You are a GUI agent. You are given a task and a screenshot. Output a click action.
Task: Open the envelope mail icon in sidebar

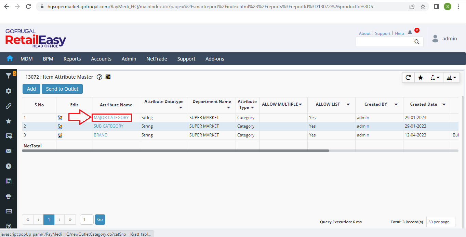[x=9, y=151]
